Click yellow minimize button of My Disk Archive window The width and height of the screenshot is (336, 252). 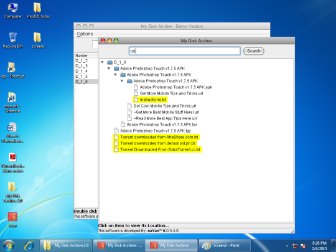110,40
